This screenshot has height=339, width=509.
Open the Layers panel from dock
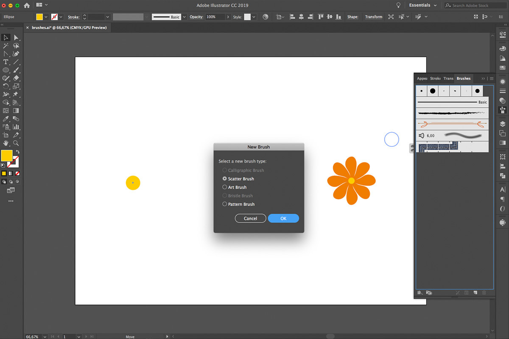pos(503,124)
